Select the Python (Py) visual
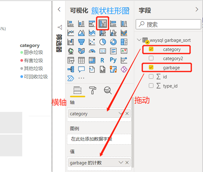The width and height of the screenshot is (203, 172). click(x=113, y=60)
